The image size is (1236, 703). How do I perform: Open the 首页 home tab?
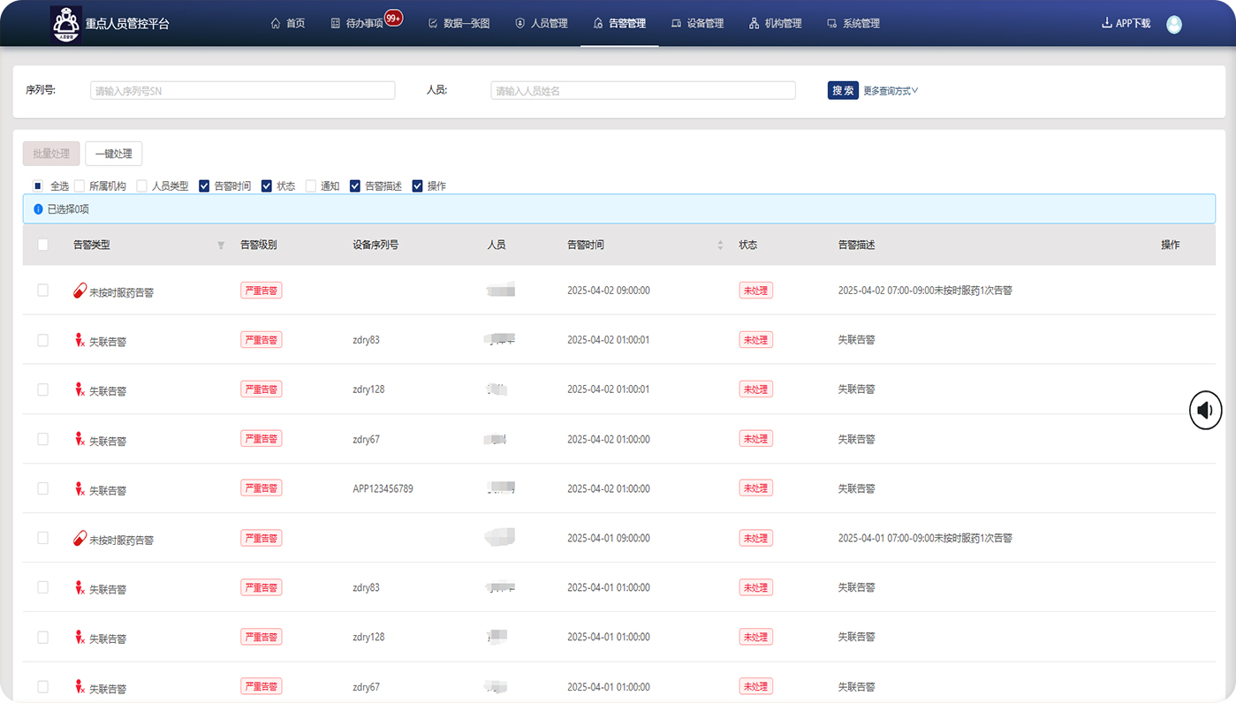(288, 24)
